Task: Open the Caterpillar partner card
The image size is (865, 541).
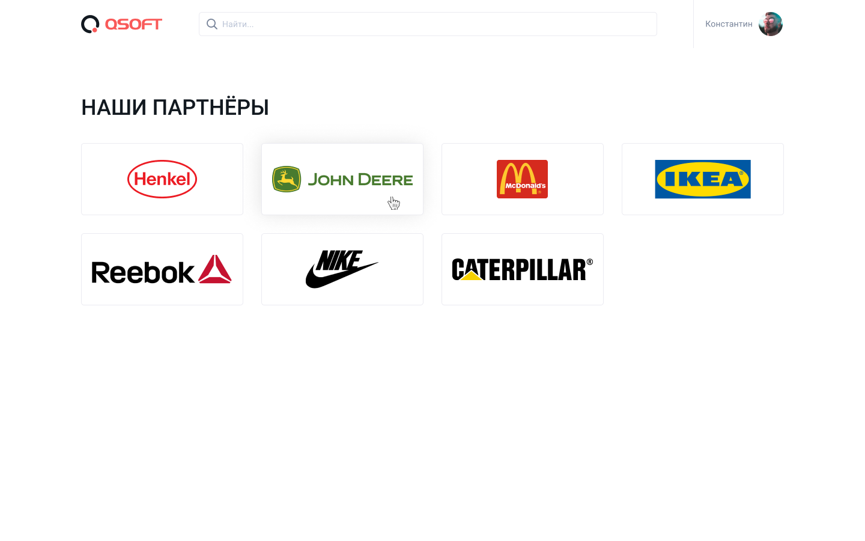Action: pos(523,269)
